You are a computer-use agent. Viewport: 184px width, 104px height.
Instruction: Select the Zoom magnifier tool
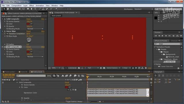tap(11, 9)
